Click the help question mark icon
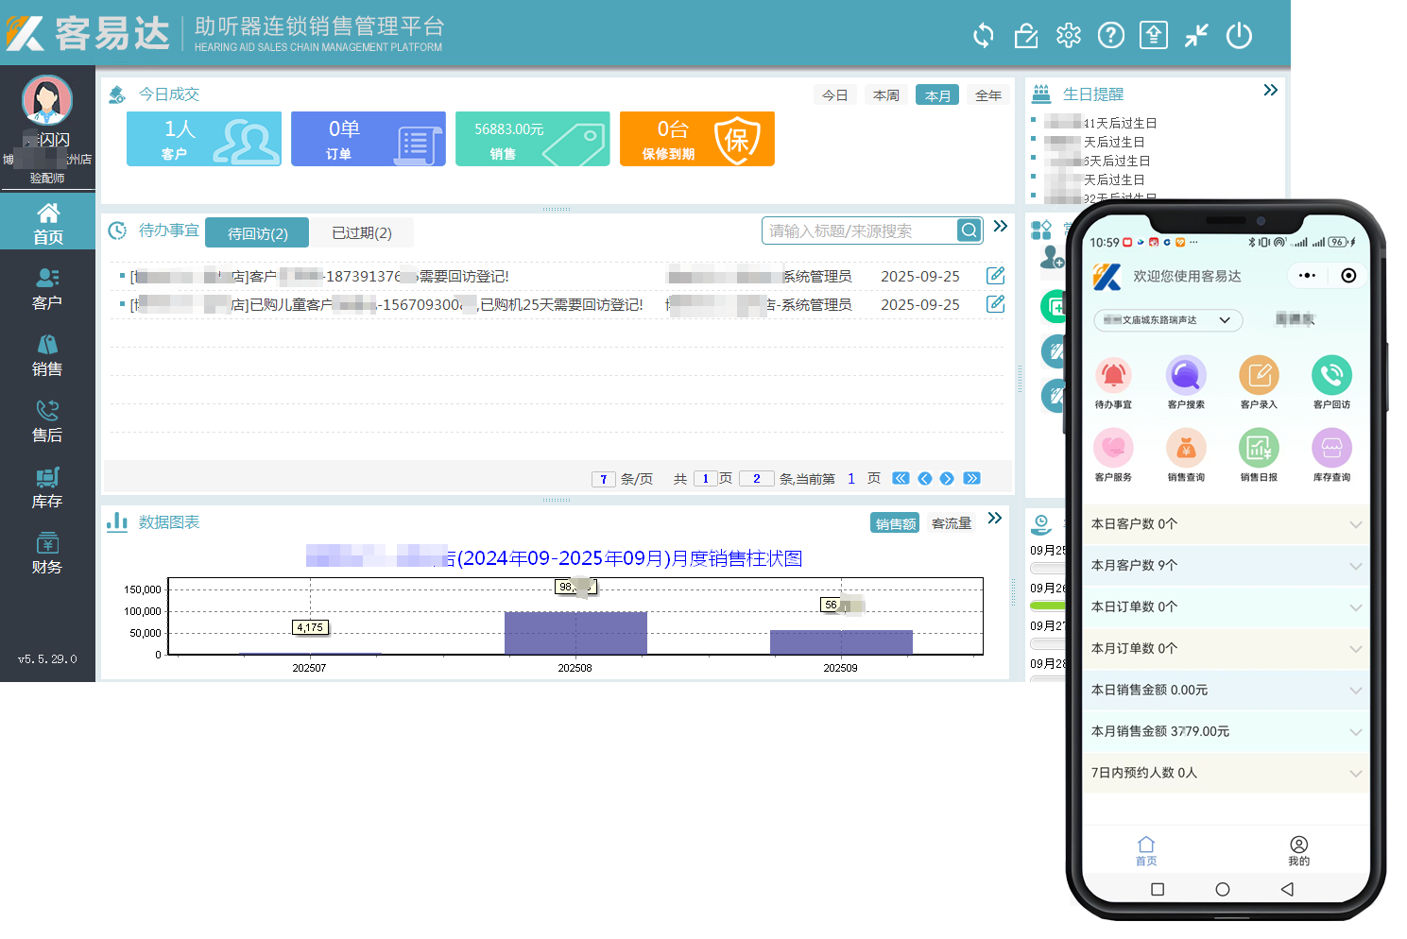Image resolution: width=1407 pixels, height=939 pixels. 1111,36
